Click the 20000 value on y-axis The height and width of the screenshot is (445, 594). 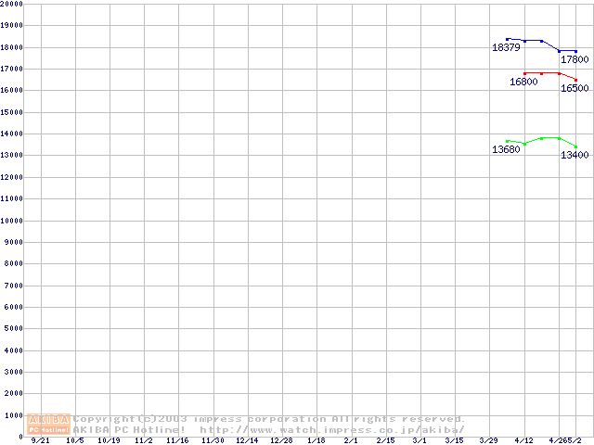tap(12, 4)
